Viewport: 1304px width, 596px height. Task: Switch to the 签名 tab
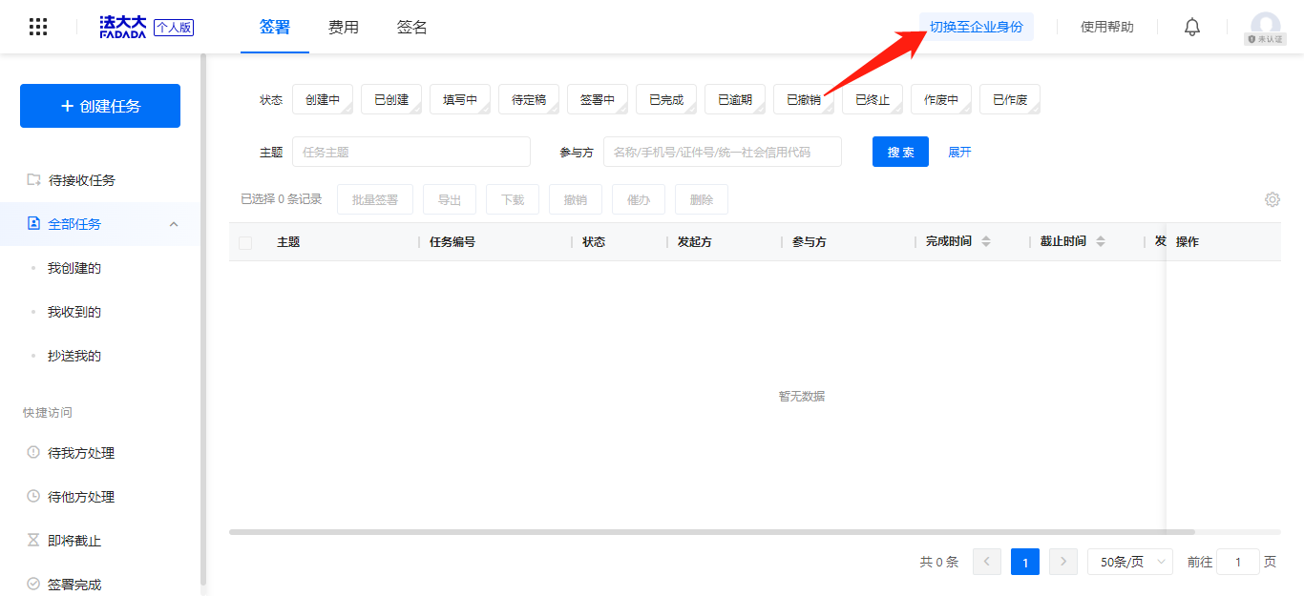[x=412, y=27]
